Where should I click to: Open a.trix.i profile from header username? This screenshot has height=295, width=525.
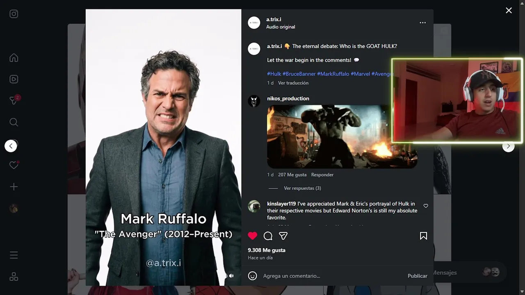274,19
